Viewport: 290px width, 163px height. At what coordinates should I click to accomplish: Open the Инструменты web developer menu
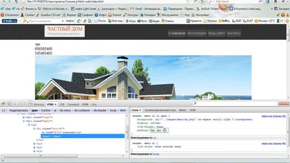coord(168,15)
